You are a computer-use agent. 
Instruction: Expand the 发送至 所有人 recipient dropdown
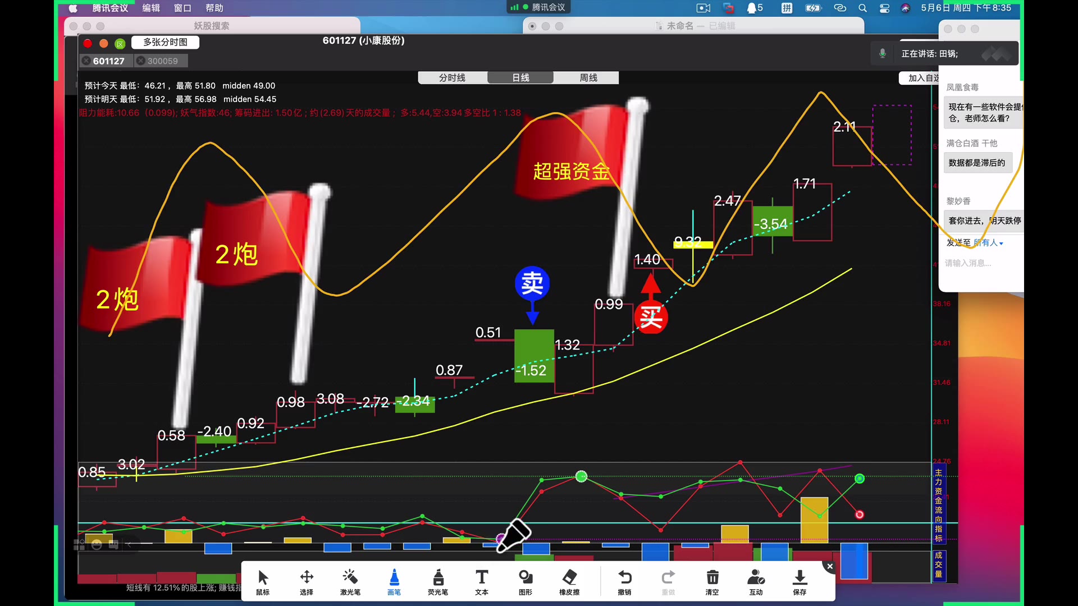(x=989, y=242)
